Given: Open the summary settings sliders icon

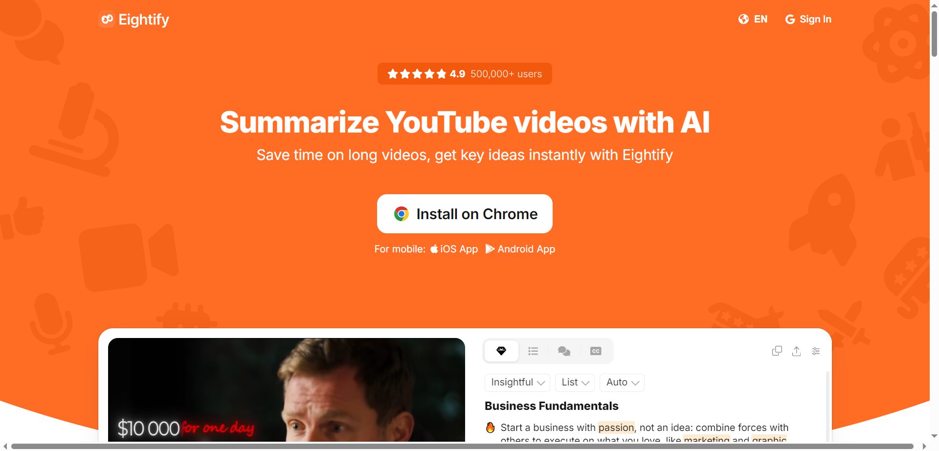Looking at the screenshot, I should [x=816, y=351].
